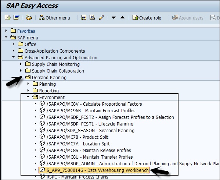Image resolution: width=220 pixels, height=180 pixels.
Task: Click the Delete Favorites icon
Action: 92,18
